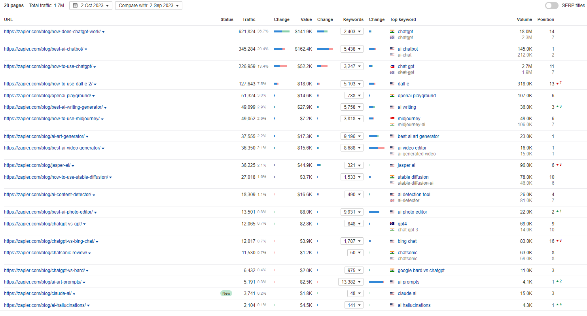
Task: Expand the caret next to jasper-ai URL
Action: click(73, 166)
